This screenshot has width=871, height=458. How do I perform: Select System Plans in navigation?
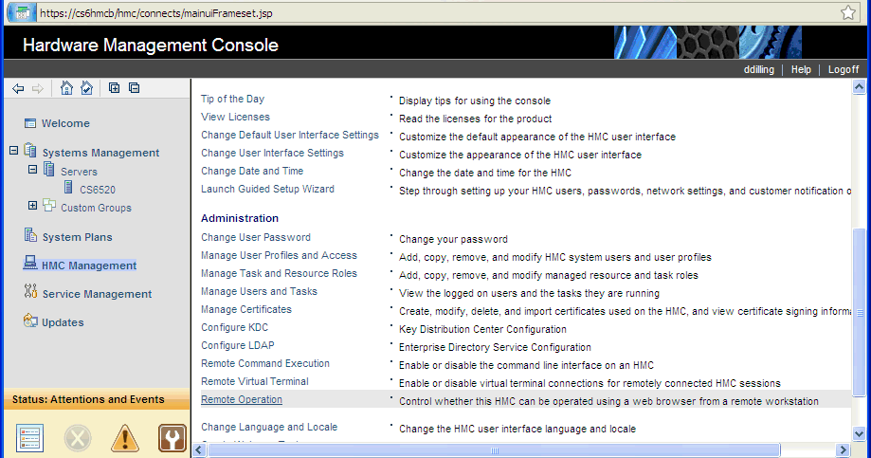click(x=77, y=237)
